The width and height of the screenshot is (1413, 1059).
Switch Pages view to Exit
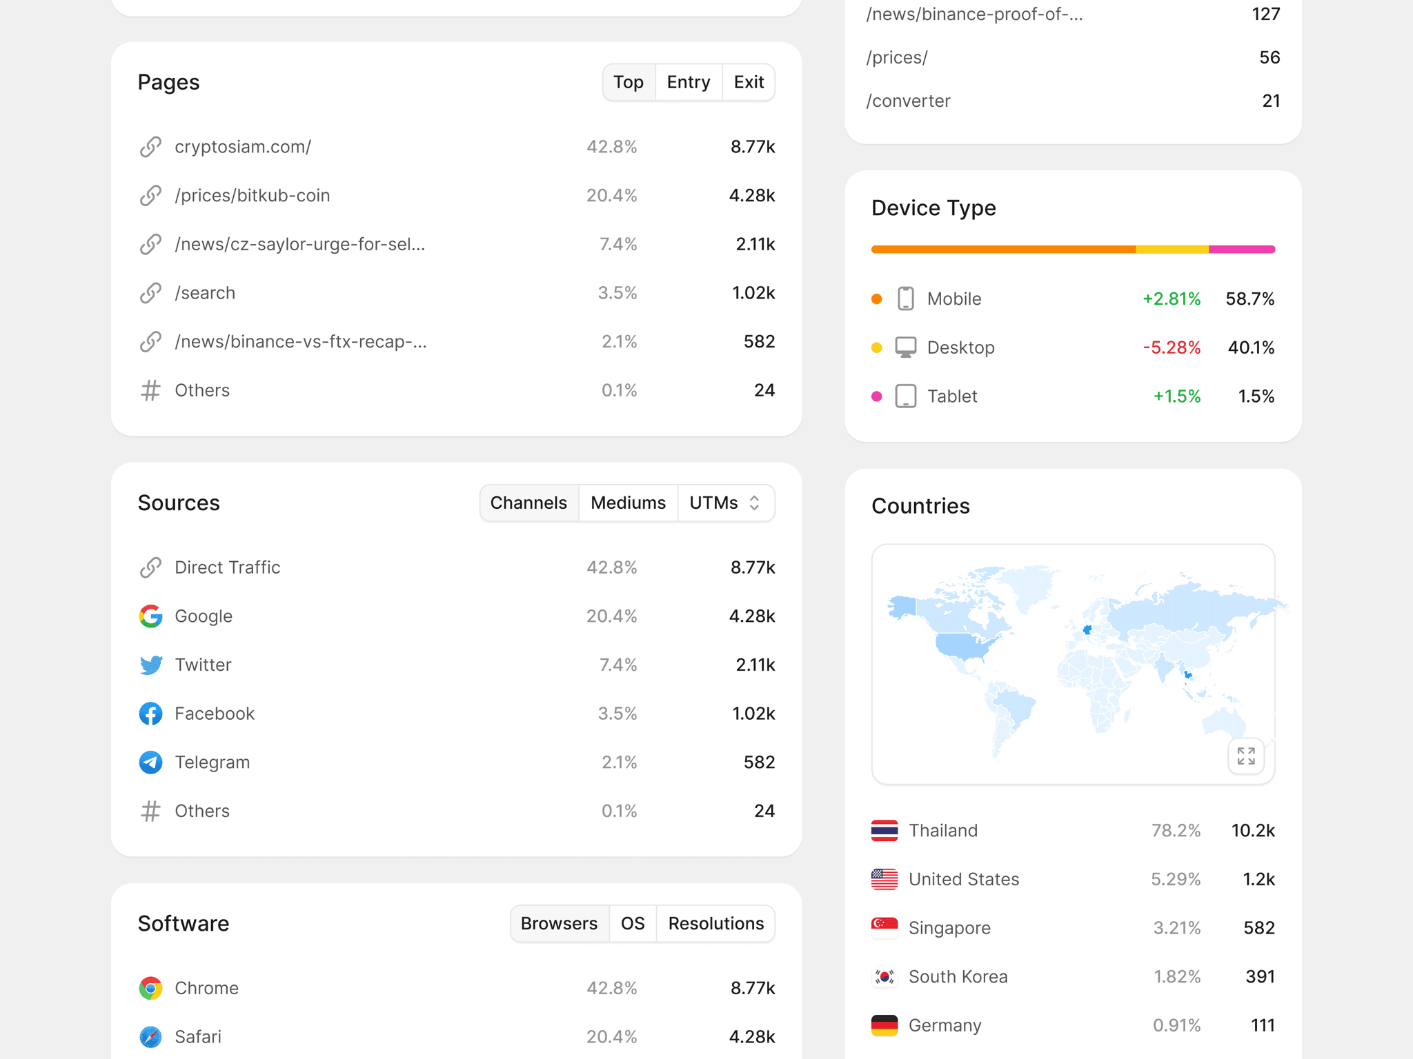[x=748, y=82]
